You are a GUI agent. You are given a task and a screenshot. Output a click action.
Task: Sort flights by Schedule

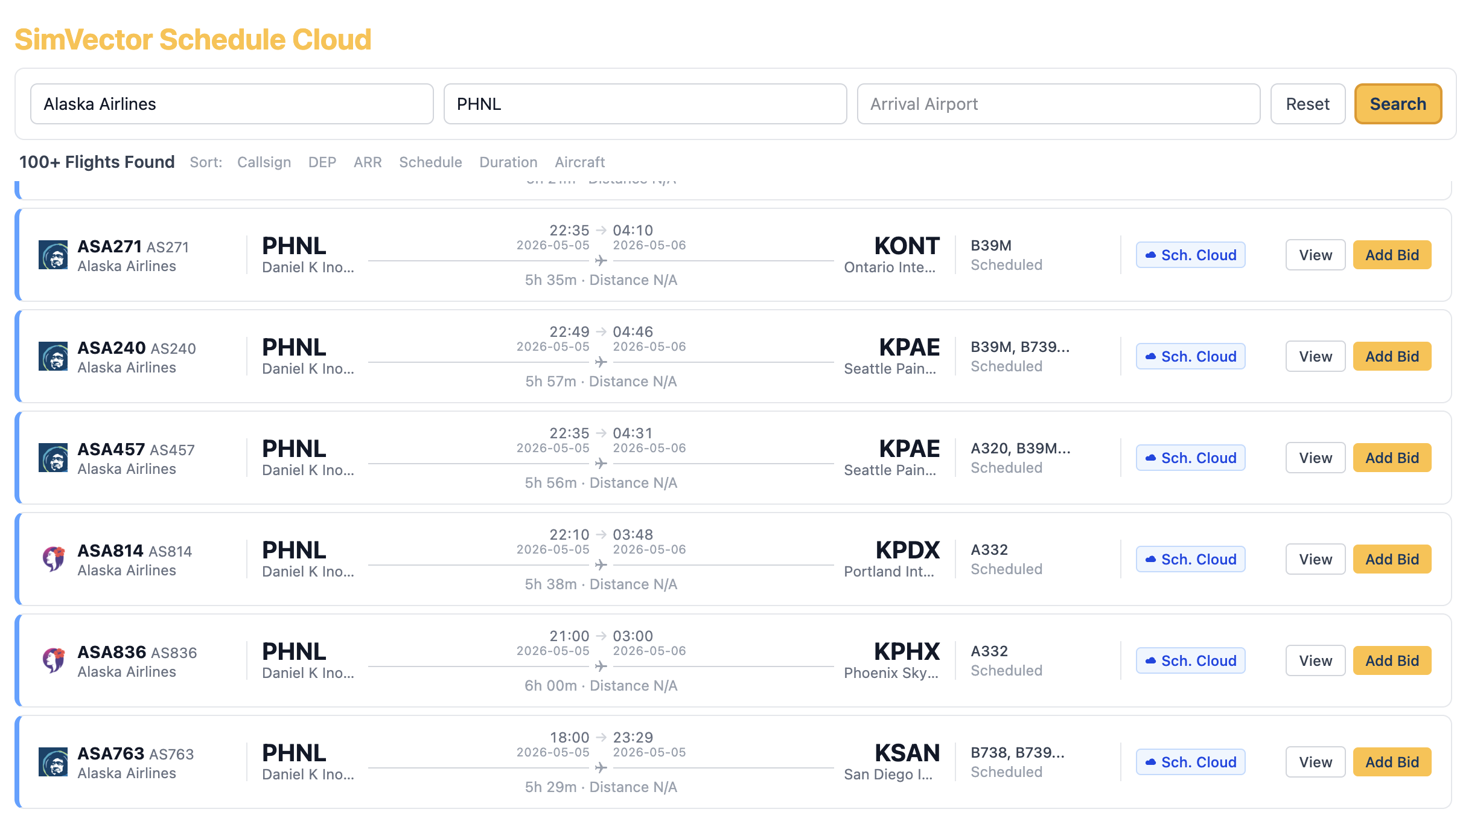pos(430,162)
